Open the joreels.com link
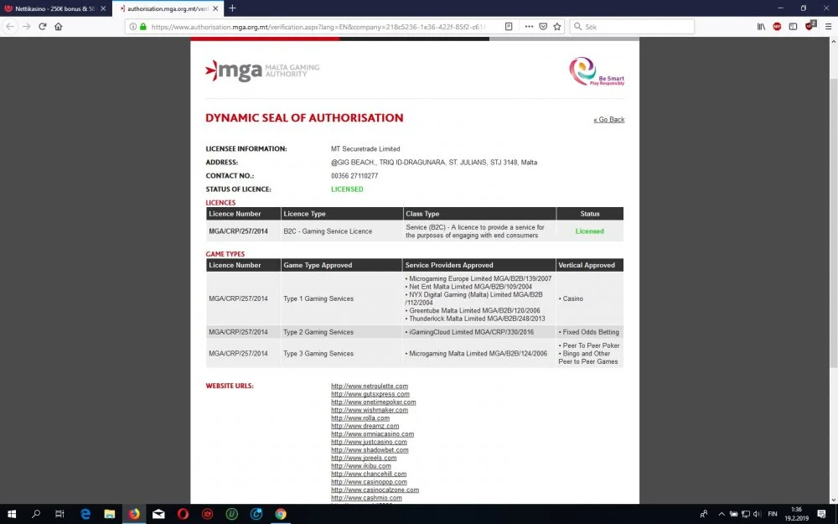The width and height of the screenshot is (838, 524). point(364,459)
